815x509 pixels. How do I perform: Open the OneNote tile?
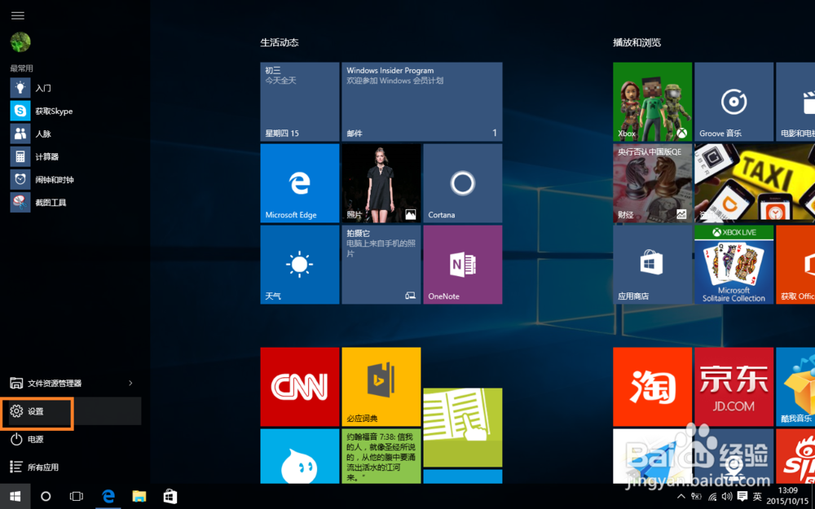coord(462,265)
